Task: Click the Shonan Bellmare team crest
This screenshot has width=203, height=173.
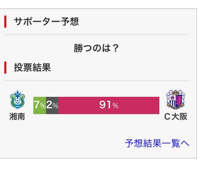Action: (17, 100)
